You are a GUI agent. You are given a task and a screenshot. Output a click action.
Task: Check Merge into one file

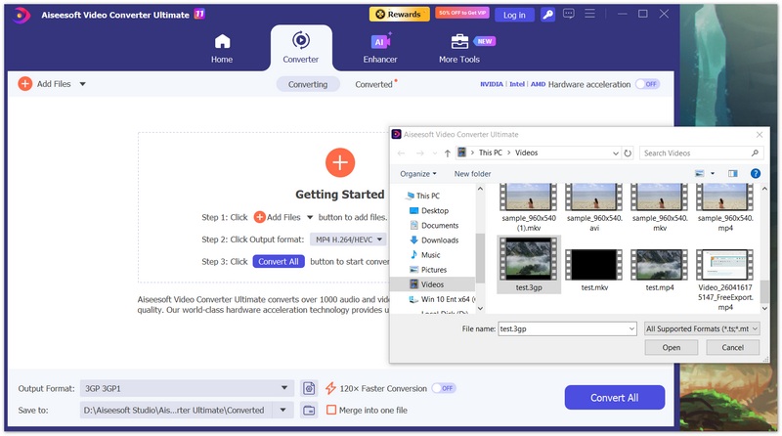pos(331,410)
